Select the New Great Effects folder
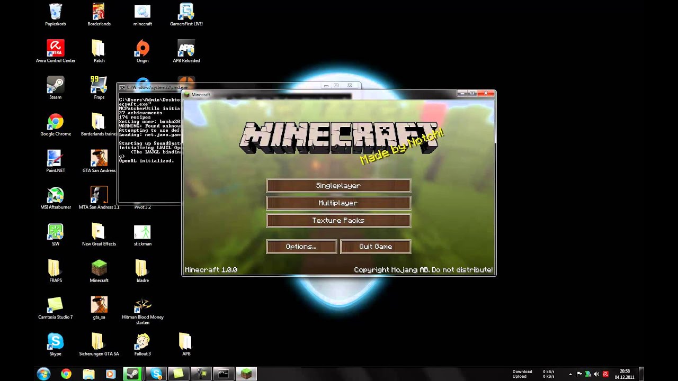The height and width of the screenshot is (381, 678). (x=99, y=235)
